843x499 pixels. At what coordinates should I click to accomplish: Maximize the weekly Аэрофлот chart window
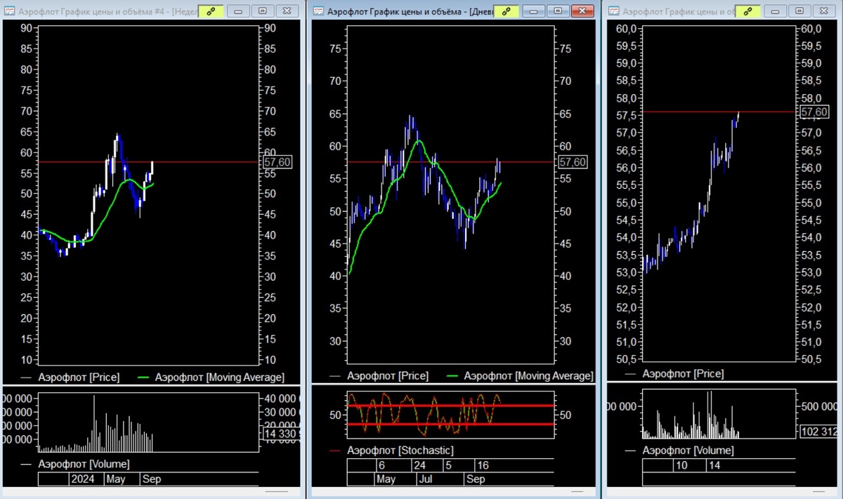[x=263, y=11]
